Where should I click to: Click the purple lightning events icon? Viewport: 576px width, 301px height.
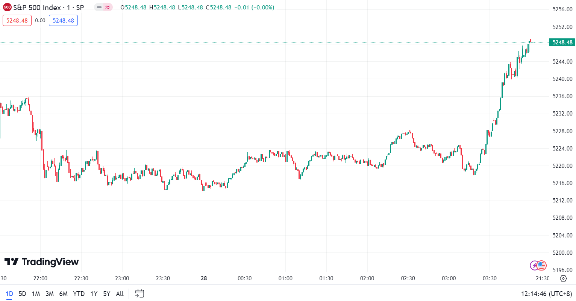[x=534, y=265]
